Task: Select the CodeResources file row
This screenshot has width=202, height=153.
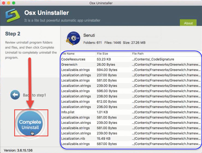Action: [x=73, y=59]
